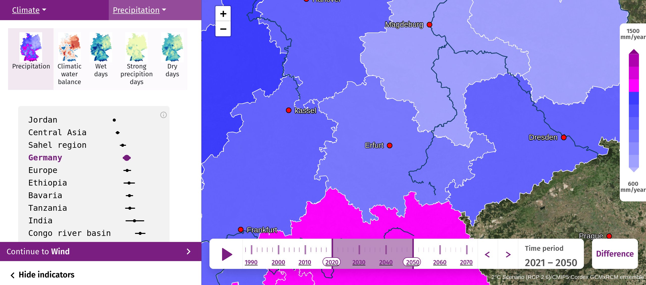Go to previous time period arrow
This screenshot has width=646, height=285.
[487, 254]
